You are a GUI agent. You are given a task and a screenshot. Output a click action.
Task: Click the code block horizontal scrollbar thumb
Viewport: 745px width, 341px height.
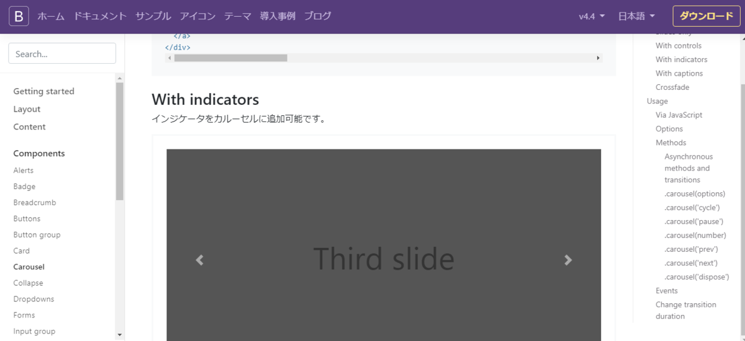coord(230,58)
